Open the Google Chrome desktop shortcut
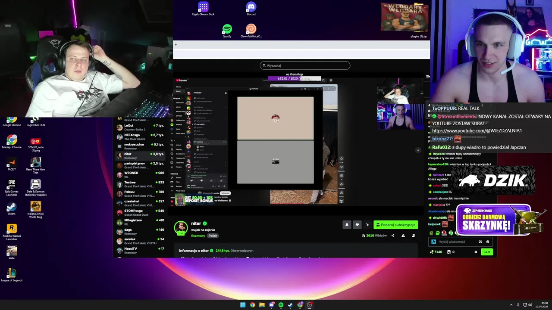Screen dimensions: 552x310 12,121
